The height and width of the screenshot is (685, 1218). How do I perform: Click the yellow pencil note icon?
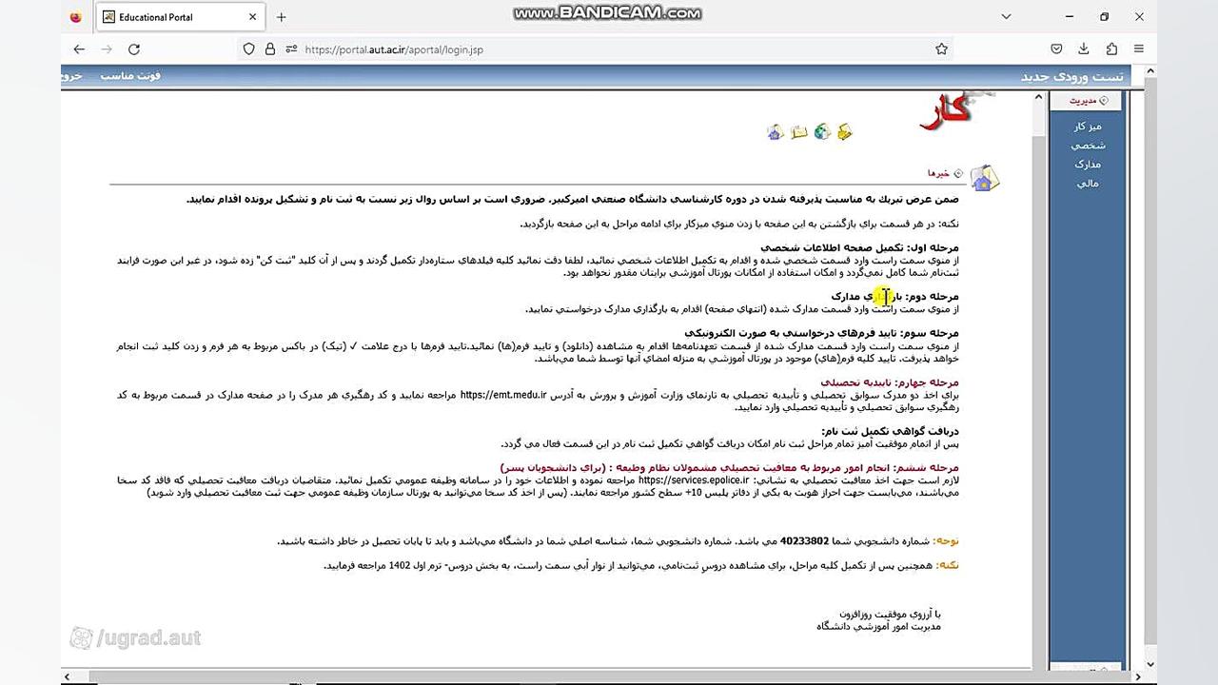click(844, 132)
